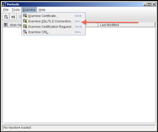
Task: Minimize the Portecle window
Action: (x=145, y=4)
